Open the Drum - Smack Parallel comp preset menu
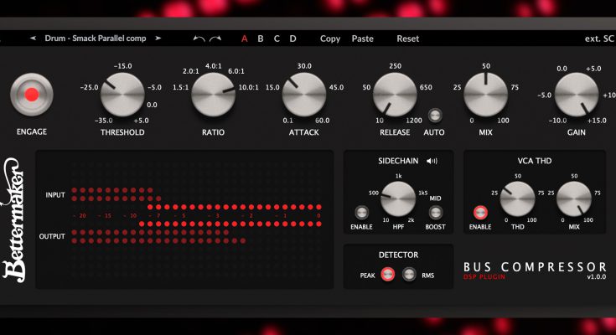Image resolution: width=616 pixels, height=335 pixels. point(96,39)
